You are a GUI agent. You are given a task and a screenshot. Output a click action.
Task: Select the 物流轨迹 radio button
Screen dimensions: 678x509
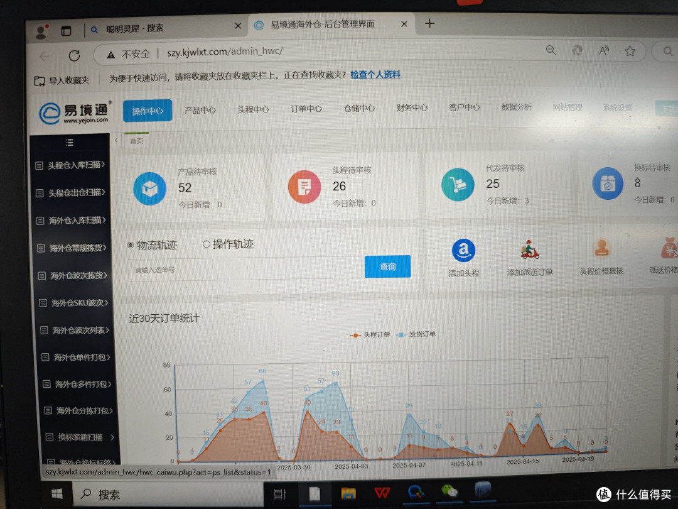130,245
